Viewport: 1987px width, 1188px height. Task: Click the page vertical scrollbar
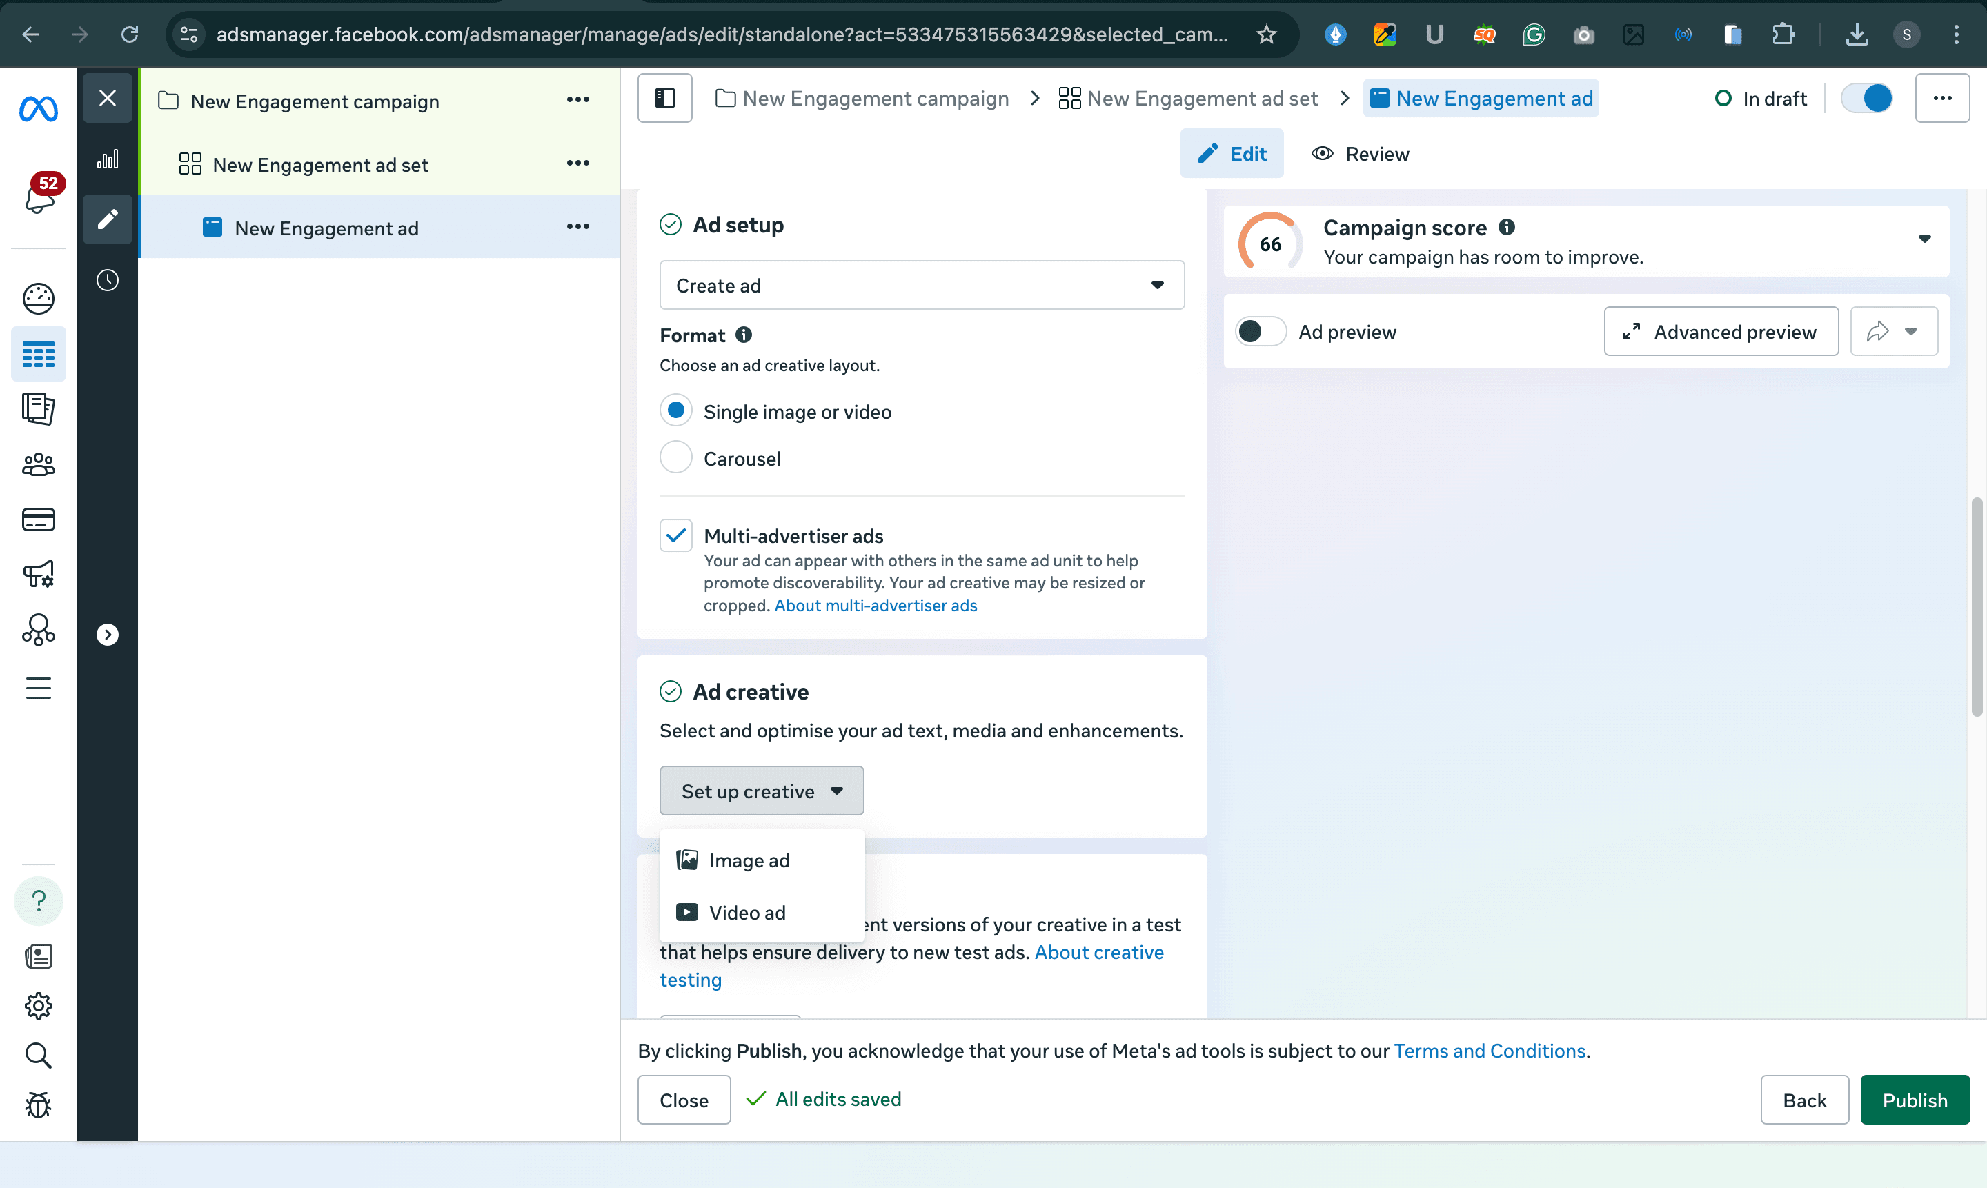point(1976,607)
